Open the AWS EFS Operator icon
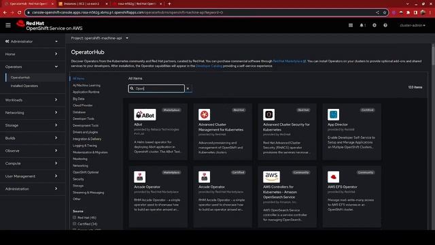435x245 pixels. [333, 177]
